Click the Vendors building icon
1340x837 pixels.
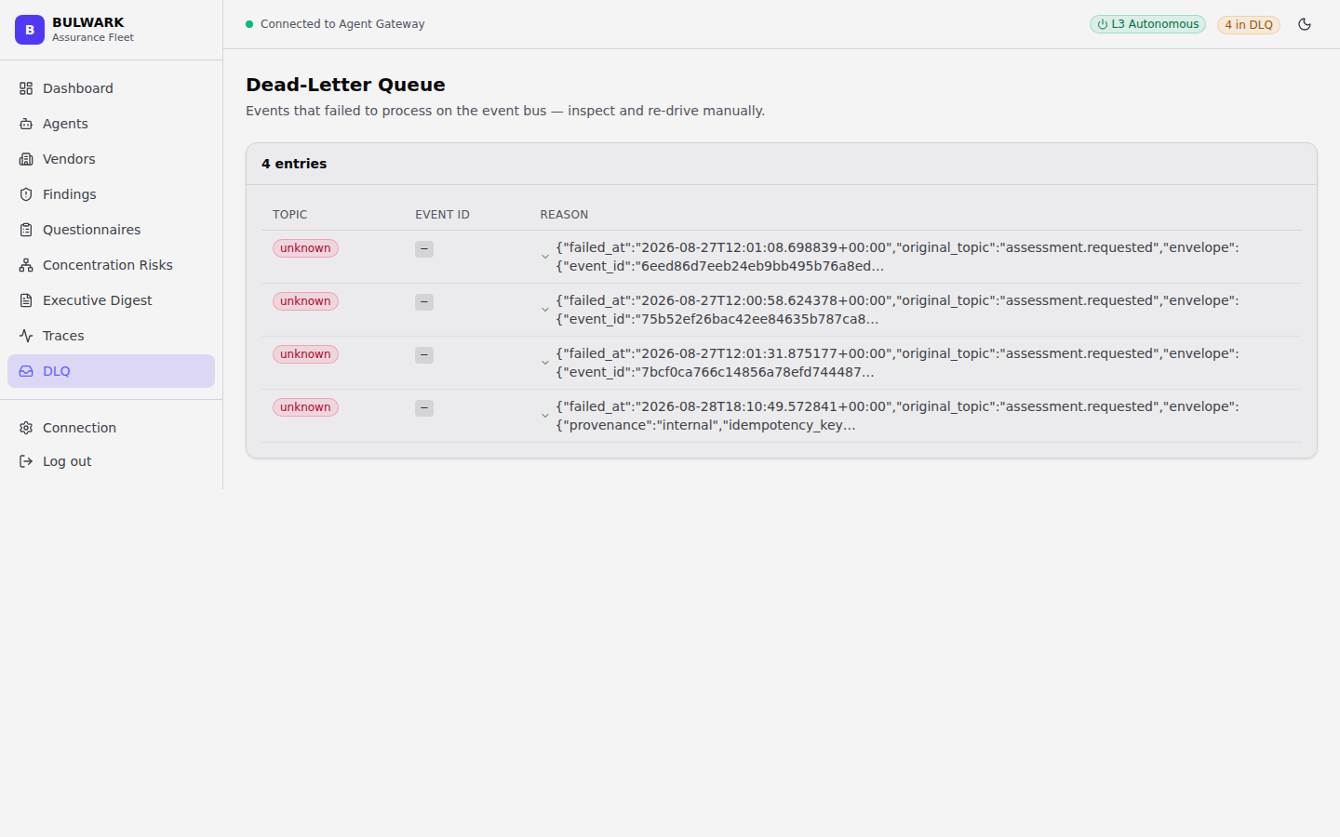point(26,159)
